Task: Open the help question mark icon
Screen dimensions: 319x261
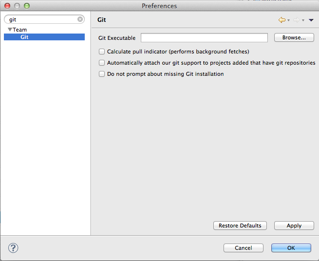Action: [x=13, y=248]
